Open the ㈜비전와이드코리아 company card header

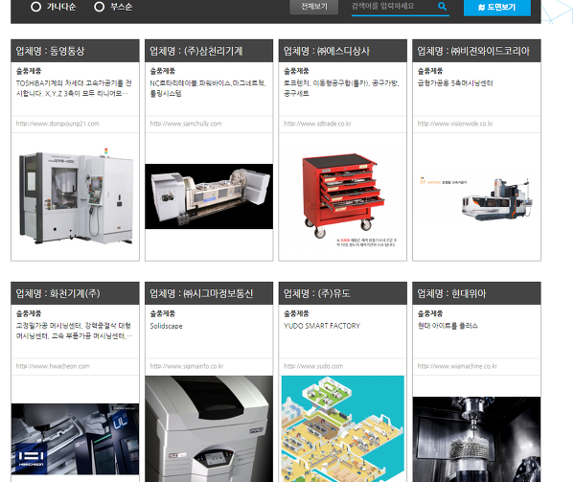pos(476,51)
